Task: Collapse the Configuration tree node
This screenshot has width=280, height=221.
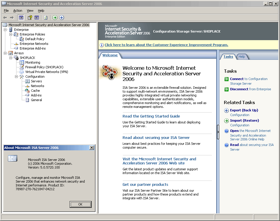Action: [x=16, y=76]
